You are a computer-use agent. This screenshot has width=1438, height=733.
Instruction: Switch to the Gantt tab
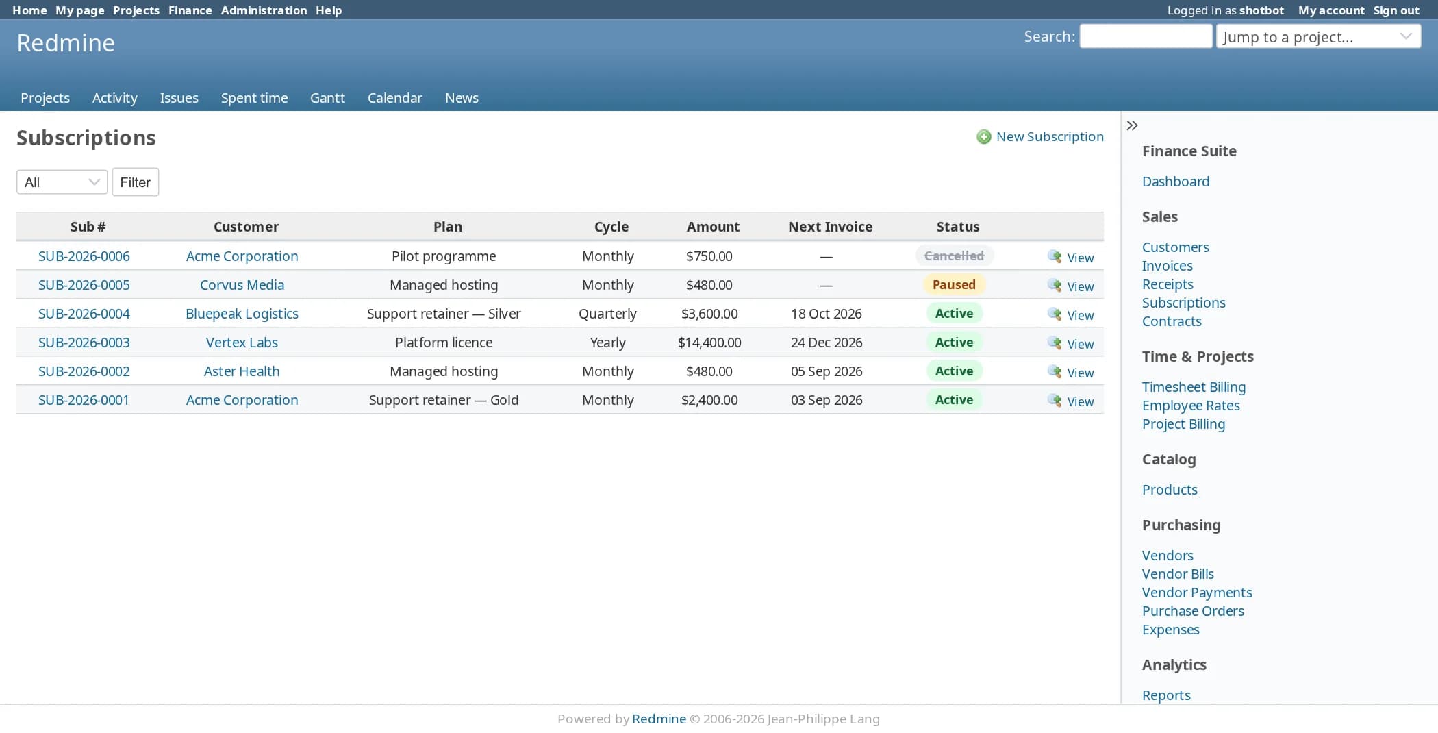327,98
